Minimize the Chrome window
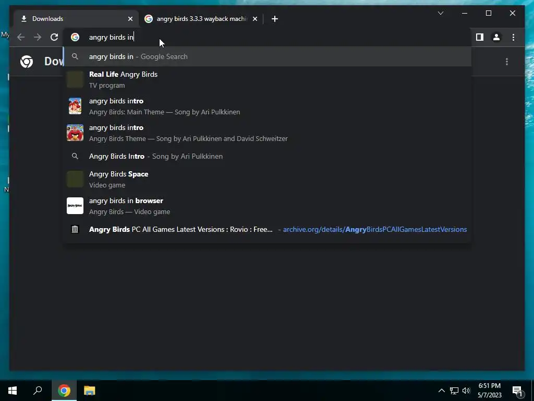The height and width of the screenshot is (401, 534). point(465,13)
